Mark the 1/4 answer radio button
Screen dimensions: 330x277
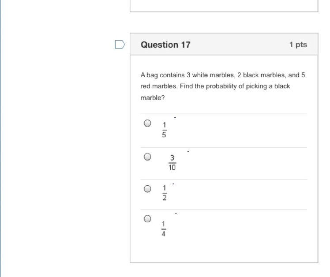coord(147,219)
